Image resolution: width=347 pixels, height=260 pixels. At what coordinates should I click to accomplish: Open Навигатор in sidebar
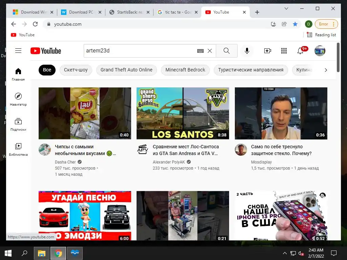[x=18, y=99]
